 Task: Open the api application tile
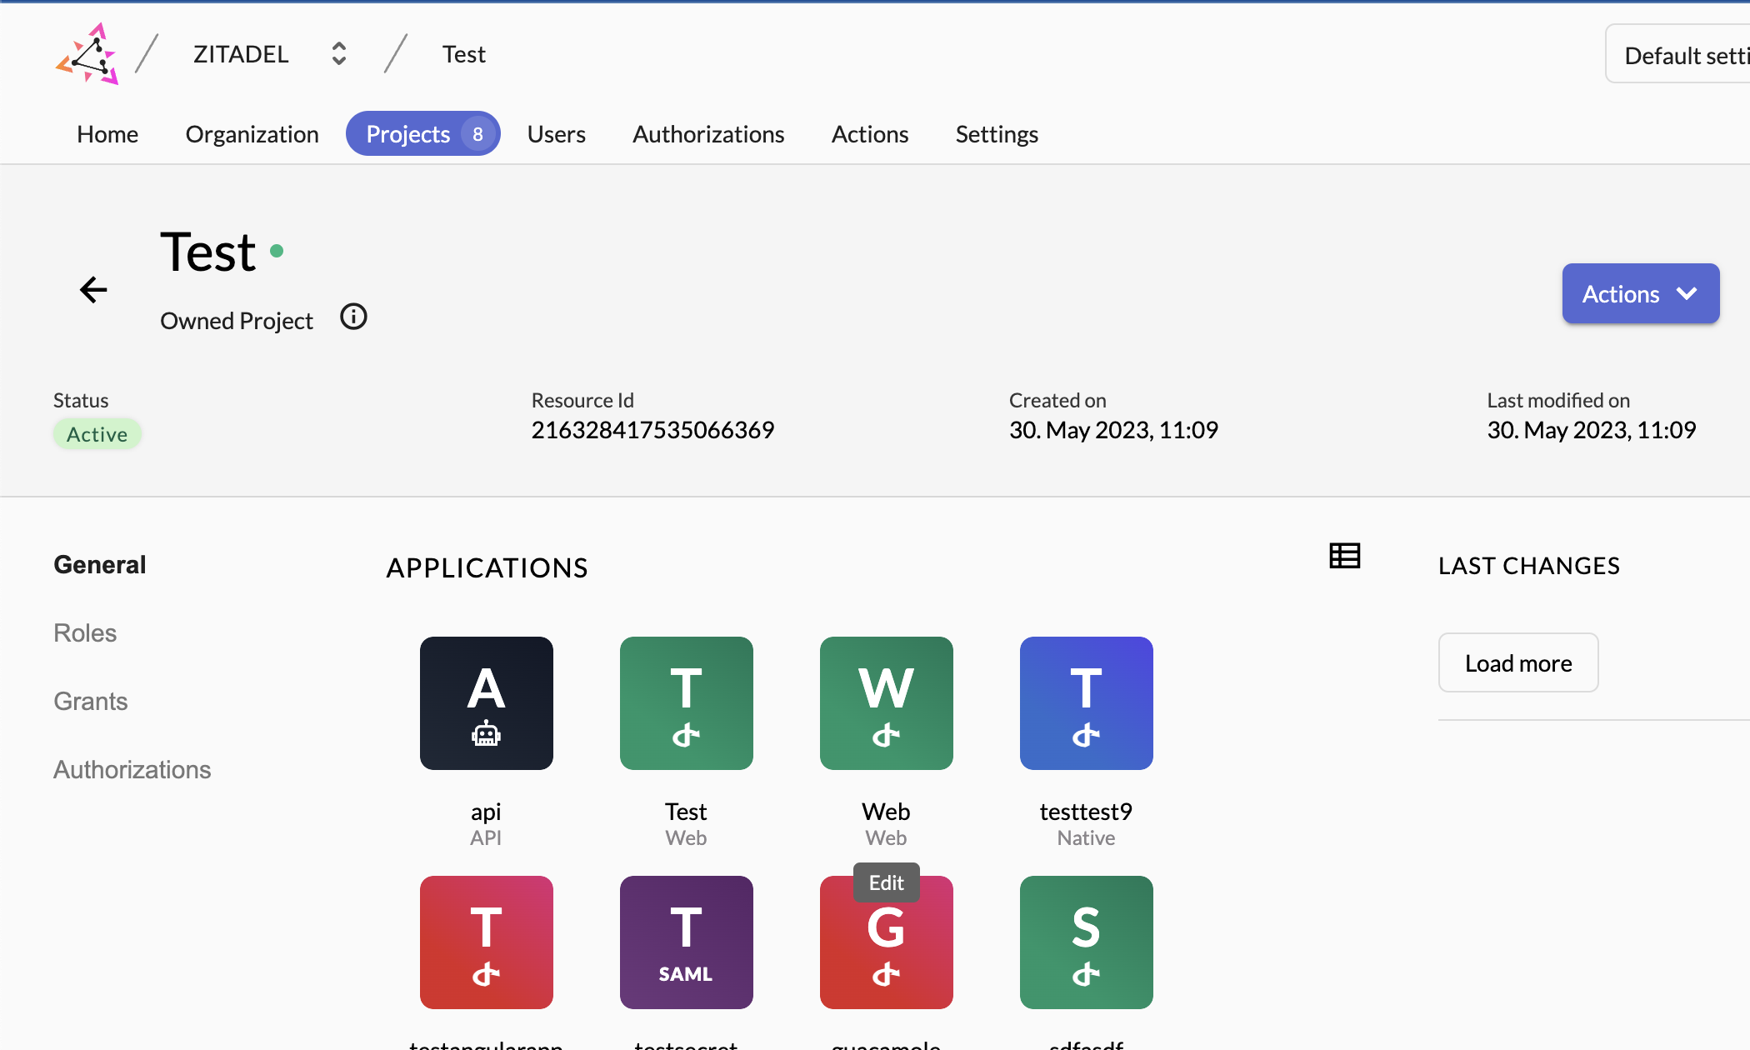click(486, 703)
